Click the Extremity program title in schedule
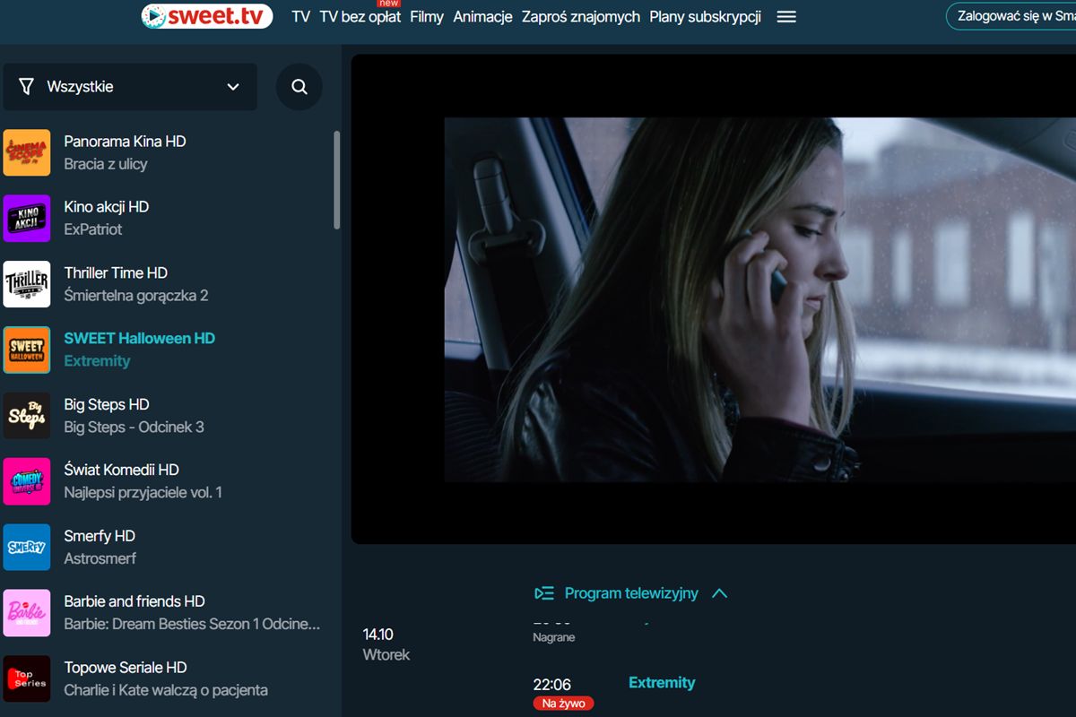The image size is (1076, 717). pos(662,683)
